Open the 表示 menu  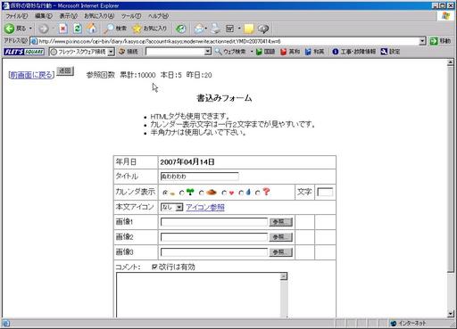(69, 16)
